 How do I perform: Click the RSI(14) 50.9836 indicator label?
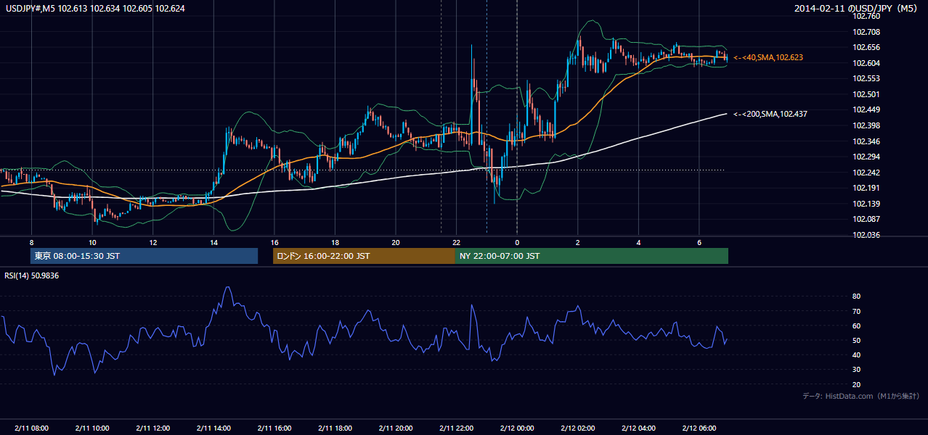pos(32,275)
